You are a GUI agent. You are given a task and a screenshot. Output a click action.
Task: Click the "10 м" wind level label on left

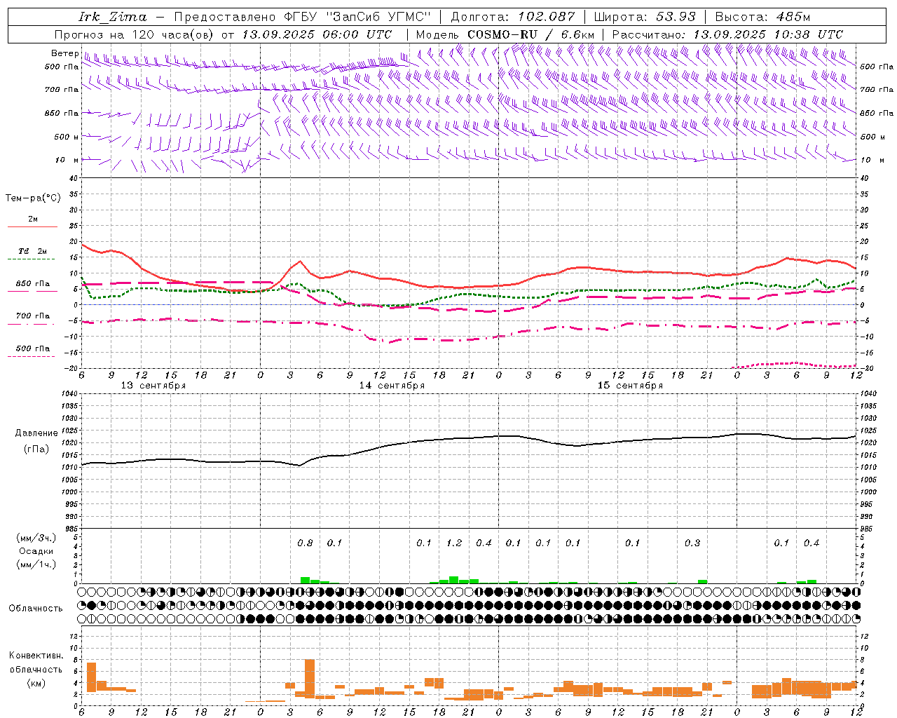point(68,160)
